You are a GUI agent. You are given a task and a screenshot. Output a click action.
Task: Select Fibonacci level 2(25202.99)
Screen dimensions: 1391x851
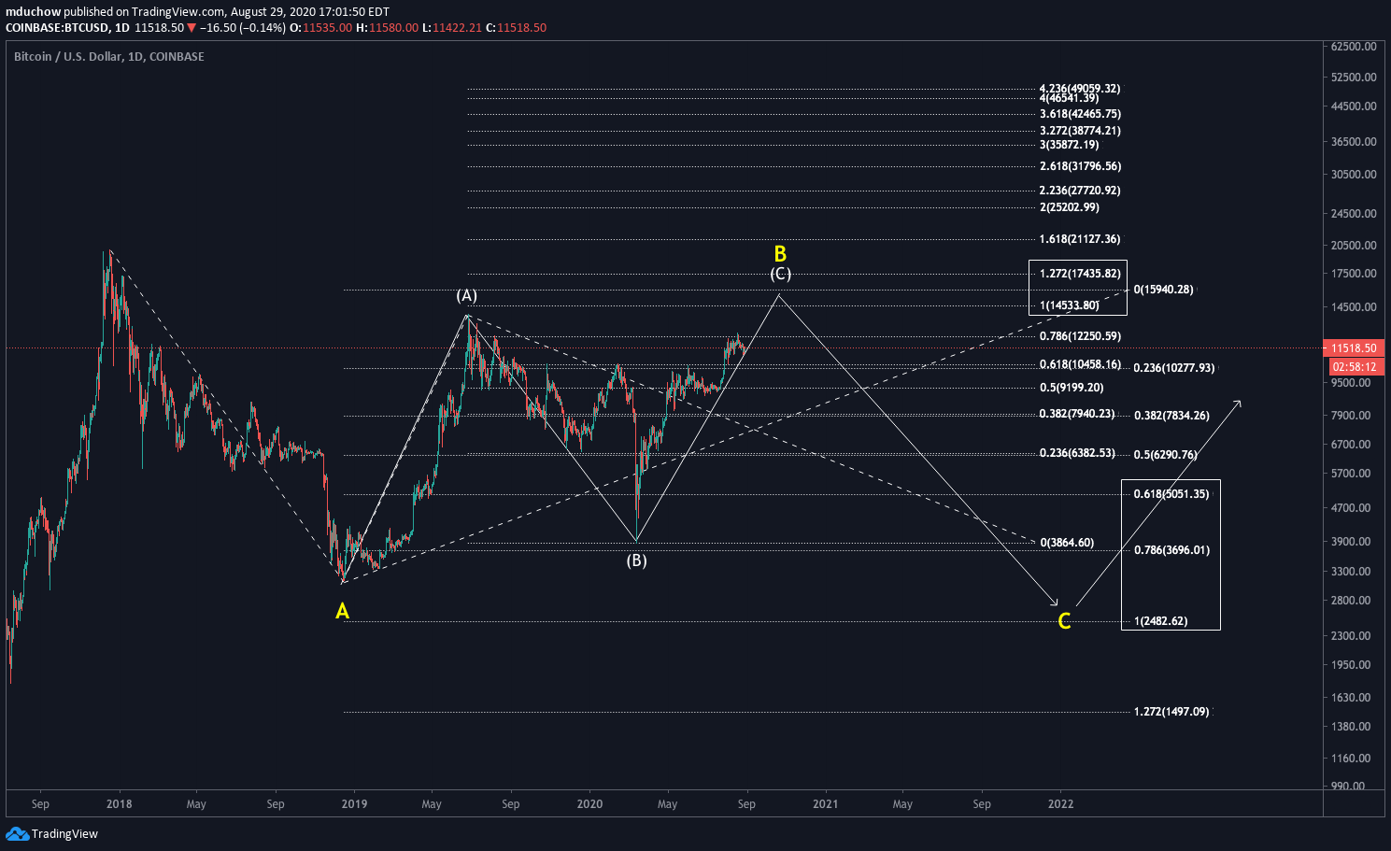[1069, 207]
